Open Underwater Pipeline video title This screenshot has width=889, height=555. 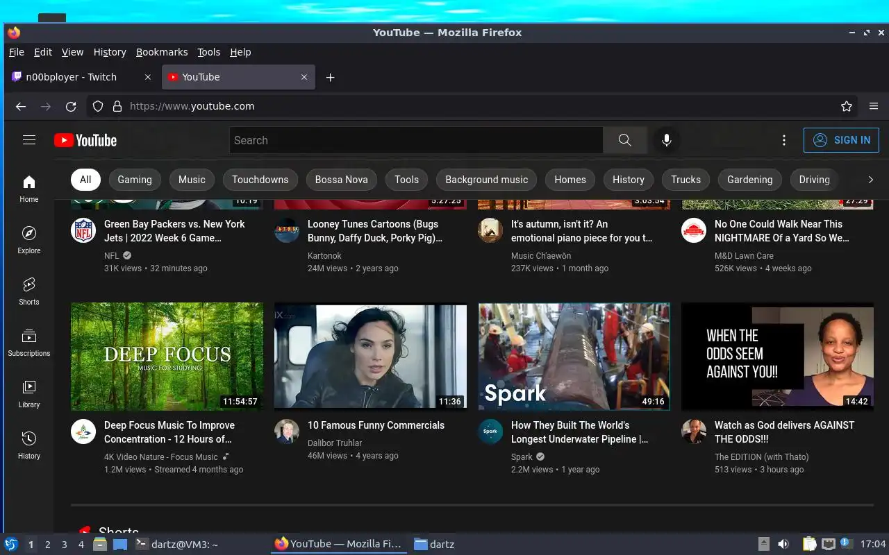[580, 432]
